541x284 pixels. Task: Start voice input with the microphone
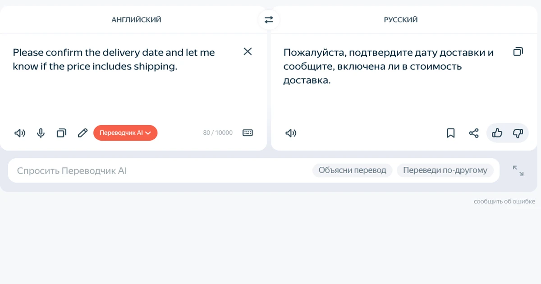pyautogui.click(x=41, y=133)
